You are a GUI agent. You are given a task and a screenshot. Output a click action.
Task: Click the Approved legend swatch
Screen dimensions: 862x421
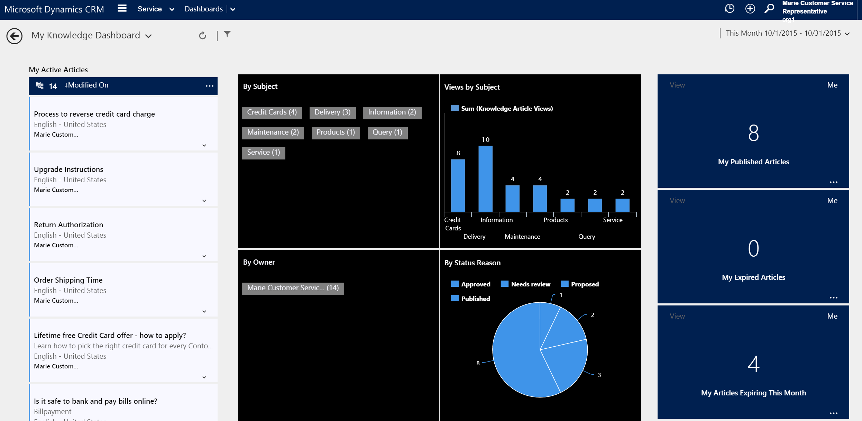(455, 284)
